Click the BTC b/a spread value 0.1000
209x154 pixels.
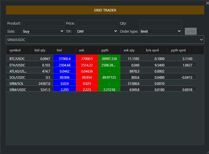point(159,59)
